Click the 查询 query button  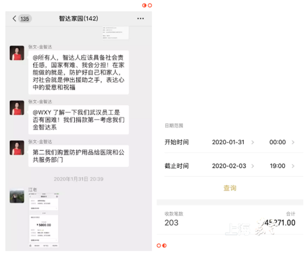230,188
